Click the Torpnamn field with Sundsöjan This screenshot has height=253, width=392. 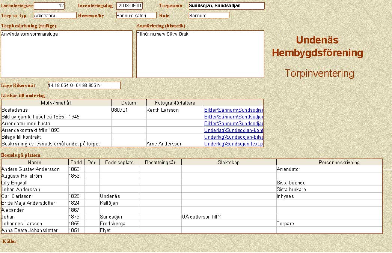226,6
